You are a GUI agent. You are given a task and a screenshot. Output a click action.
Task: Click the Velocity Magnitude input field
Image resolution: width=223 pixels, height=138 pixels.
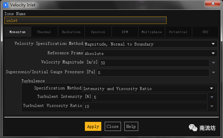[x=154, y=63]
